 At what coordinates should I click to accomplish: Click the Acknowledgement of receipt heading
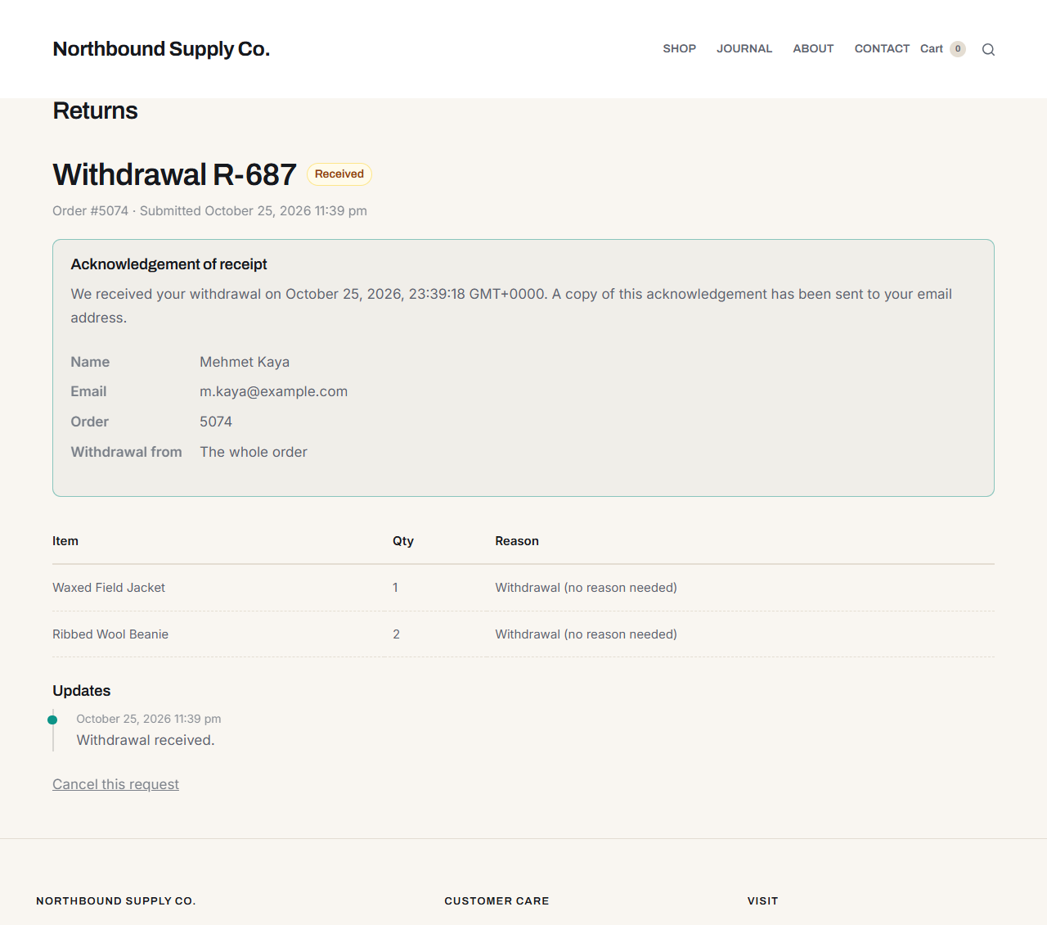pyautogui.click(x=169, y=264)
